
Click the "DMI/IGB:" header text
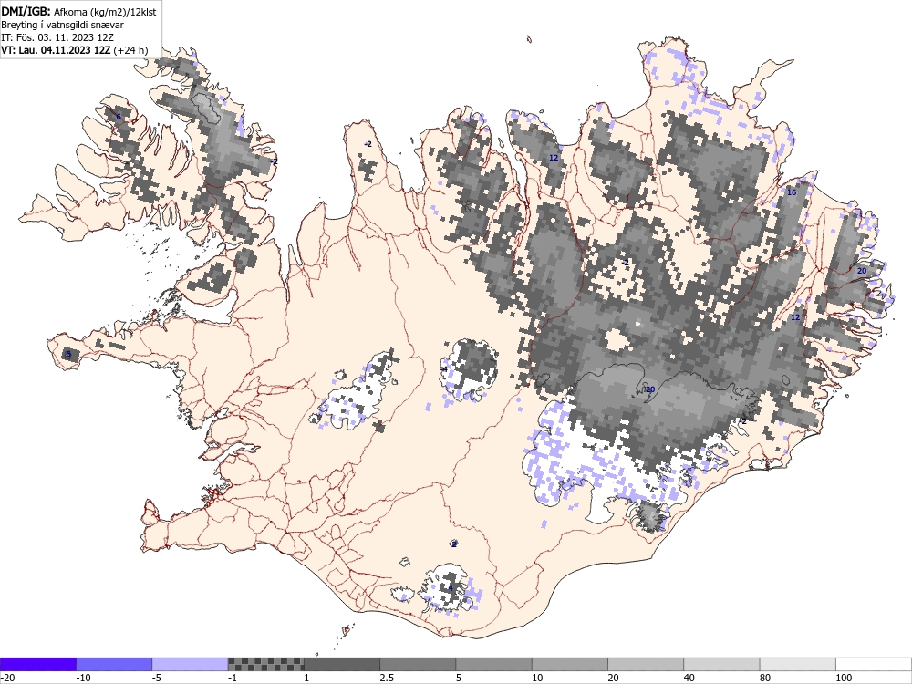pyautogui.click(x=26, y=11)
